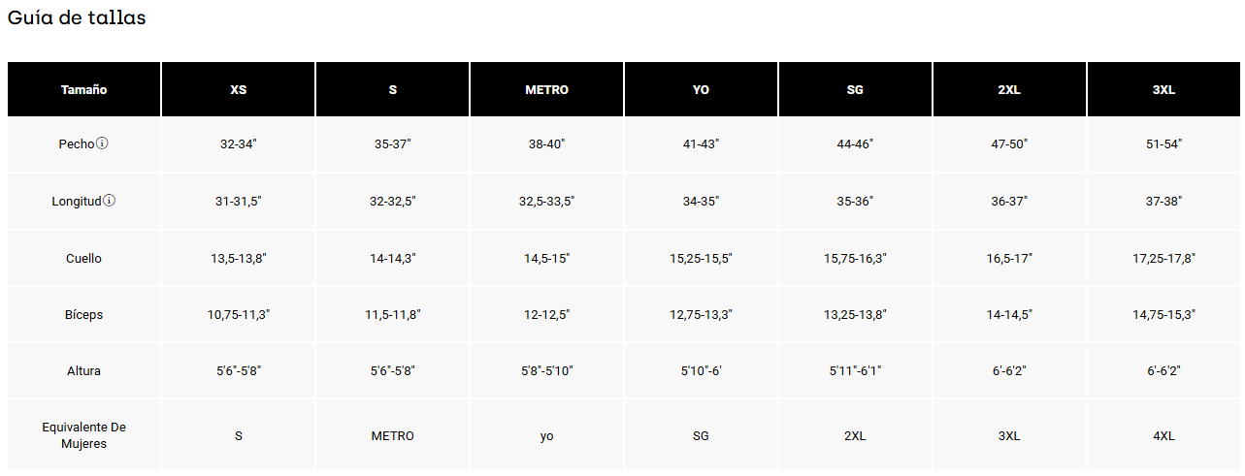Click the 31-31,5" length cell
The image size is (1245, 476).
pos(238,201)
